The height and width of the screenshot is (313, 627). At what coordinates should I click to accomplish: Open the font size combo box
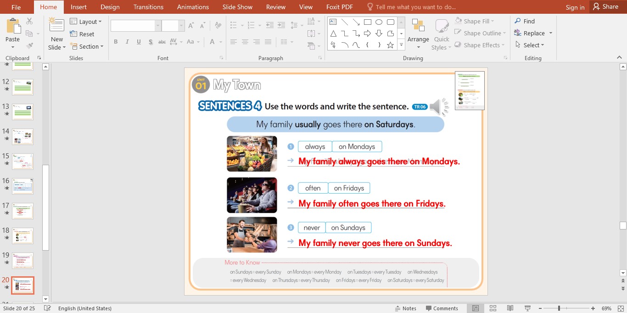coord(173,26)
